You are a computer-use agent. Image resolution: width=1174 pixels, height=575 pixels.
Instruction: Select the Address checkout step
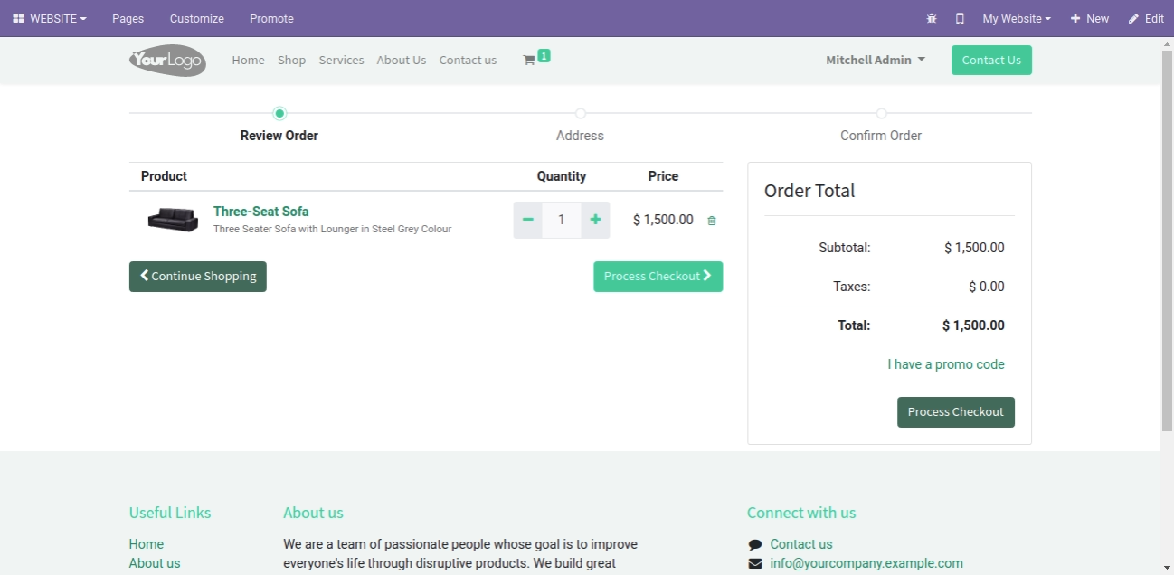[580, 135]
